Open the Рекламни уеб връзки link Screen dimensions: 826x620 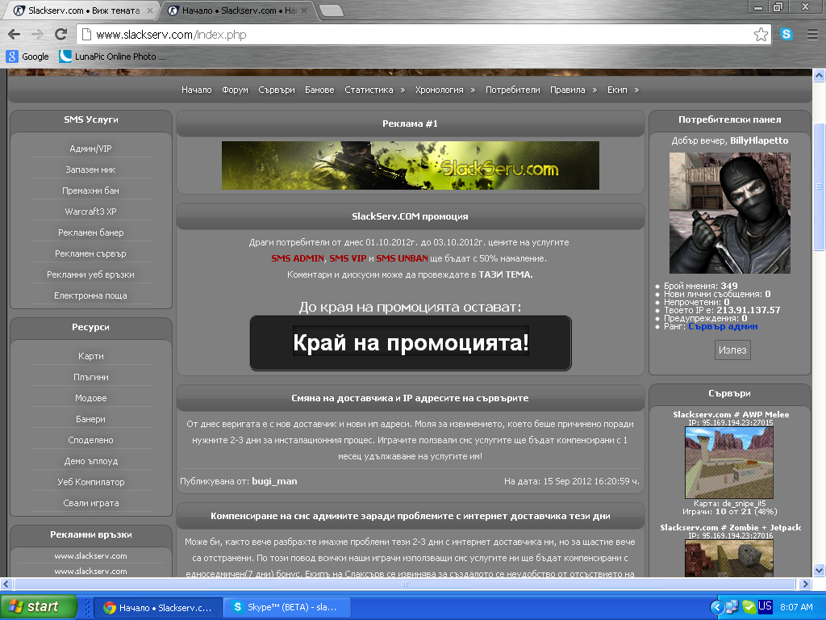pos(90,274)
